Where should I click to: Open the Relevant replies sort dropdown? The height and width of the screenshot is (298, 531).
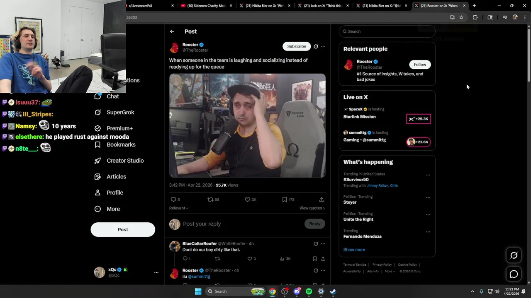179,208
